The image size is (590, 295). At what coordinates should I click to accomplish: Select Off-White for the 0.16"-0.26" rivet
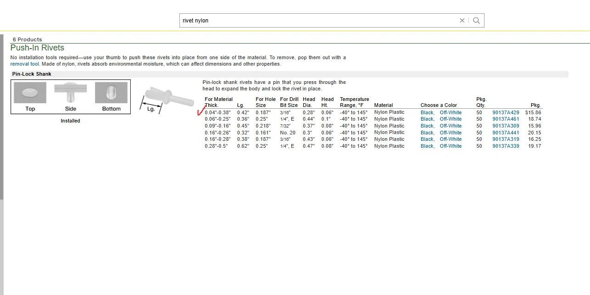451,133
